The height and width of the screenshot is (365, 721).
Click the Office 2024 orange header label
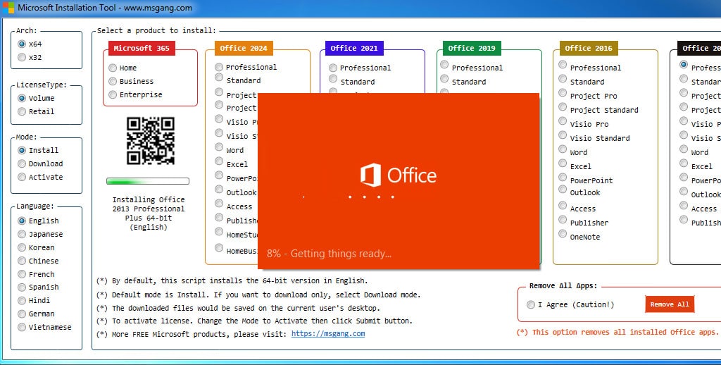pyautogui.click(x=244, y=49)
